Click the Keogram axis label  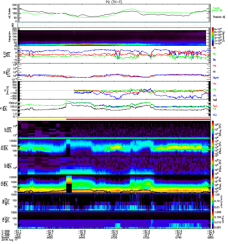point(9,36)
